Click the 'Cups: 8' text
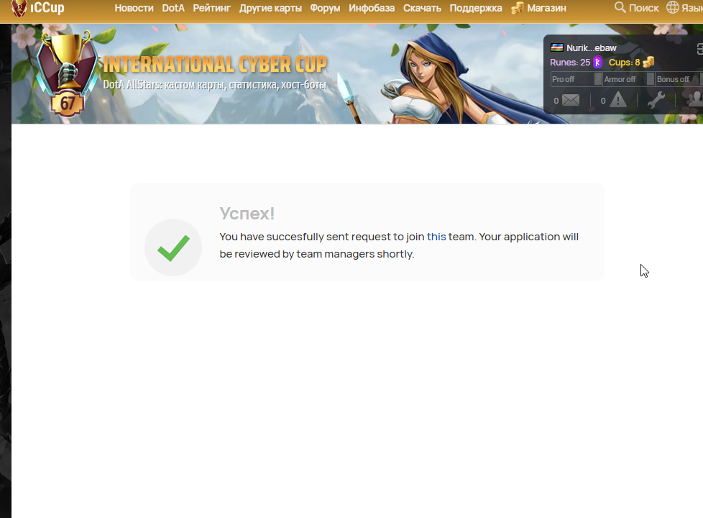The image size is (703, 518). (624, 63)
